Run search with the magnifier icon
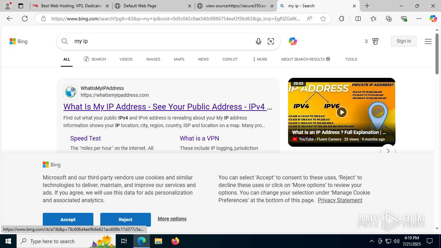The width and height of the screenshot is (441, 248). (65, 41)
